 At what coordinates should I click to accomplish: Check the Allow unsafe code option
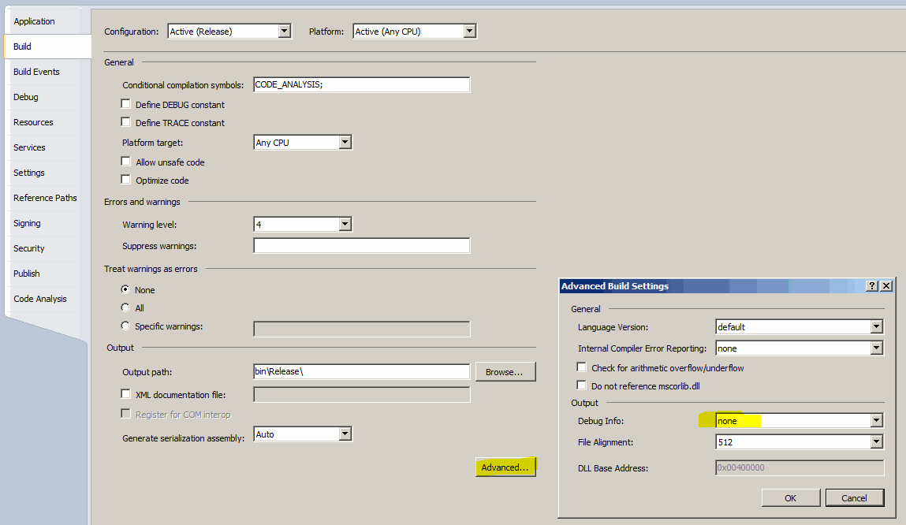125,162
